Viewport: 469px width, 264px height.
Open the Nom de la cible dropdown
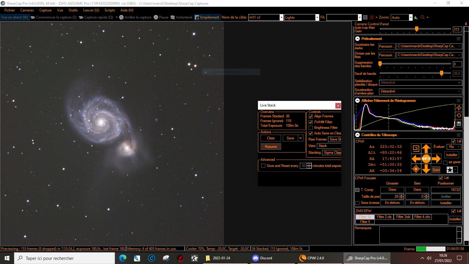pos(281,17)
